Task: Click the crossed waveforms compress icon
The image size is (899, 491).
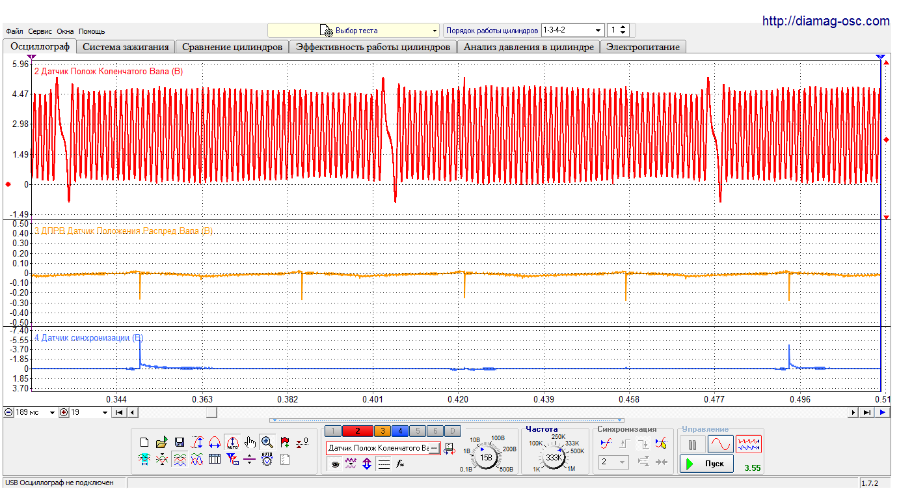Action: pyautogui.click(x=162, y=460)
